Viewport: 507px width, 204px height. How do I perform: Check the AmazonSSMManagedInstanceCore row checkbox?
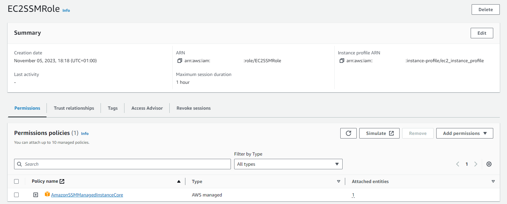[16, 195]
